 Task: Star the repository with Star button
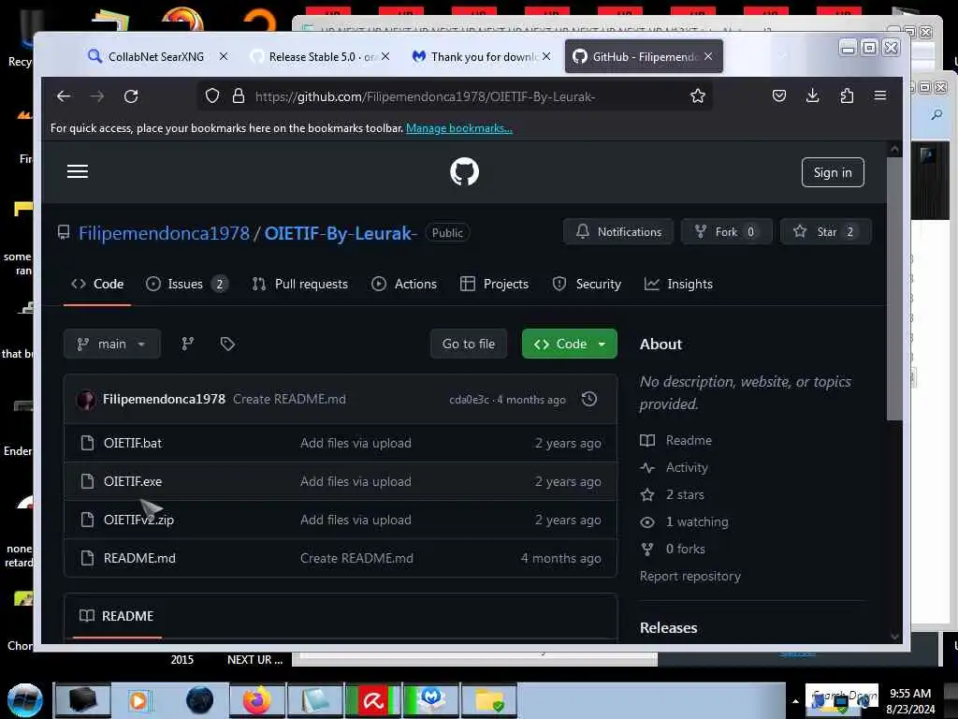tap(826, 232)
